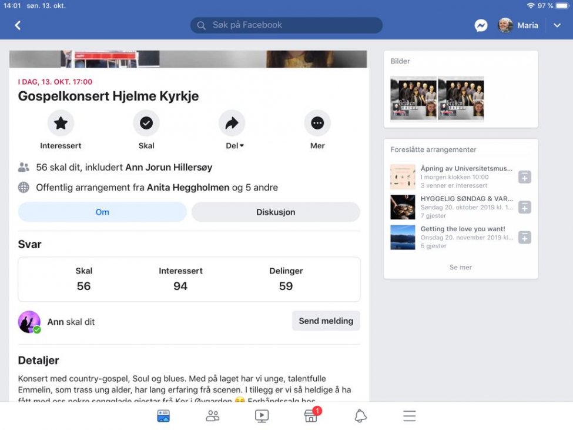Switch to the Diskusjon tab
This screenshot has width=573, height=430.
tap(276, 212)
